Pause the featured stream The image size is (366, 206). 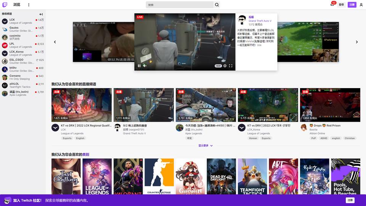point(139,66)
